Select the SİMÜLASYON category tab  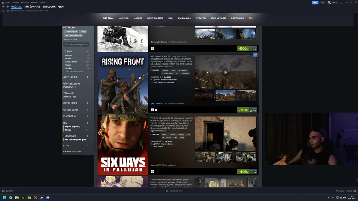click(184, 18)
